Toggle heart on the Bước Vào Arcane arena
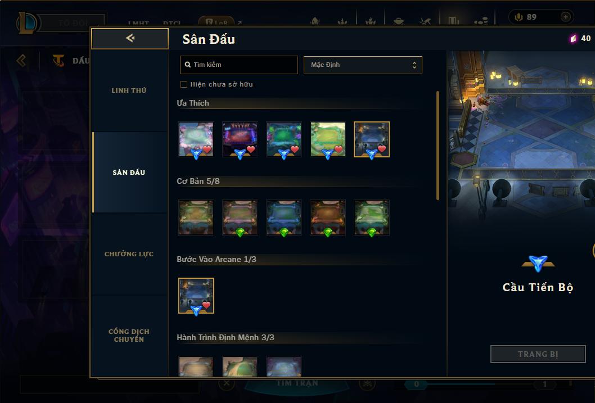 pos(206,305)
